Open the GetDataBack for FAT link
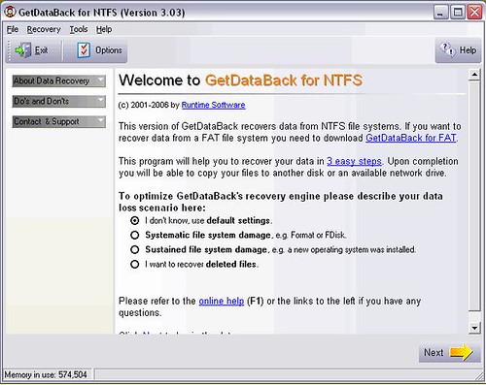 tap(411, 138)
